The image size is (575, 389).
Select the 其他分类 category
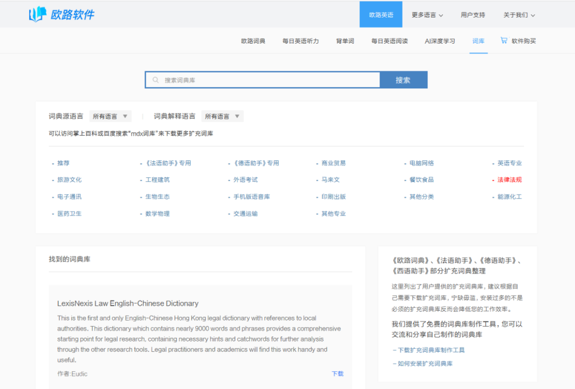(x=421, y=197)
